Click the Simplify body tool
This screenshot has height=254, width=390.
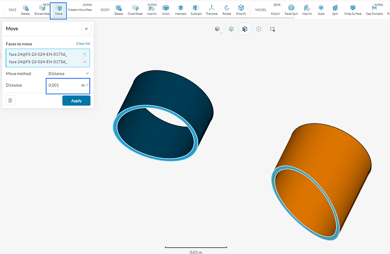tap(241, 9)
